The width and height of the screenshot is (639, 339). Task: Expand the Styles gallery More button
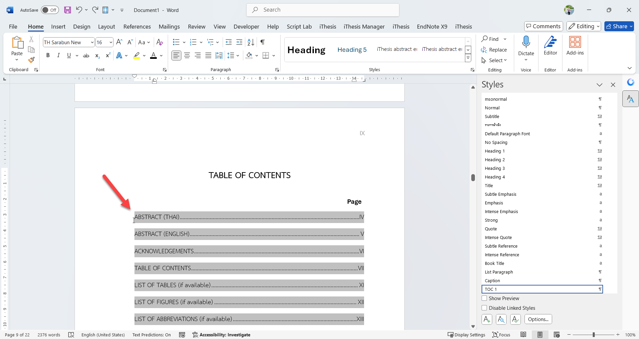(468, 58)
